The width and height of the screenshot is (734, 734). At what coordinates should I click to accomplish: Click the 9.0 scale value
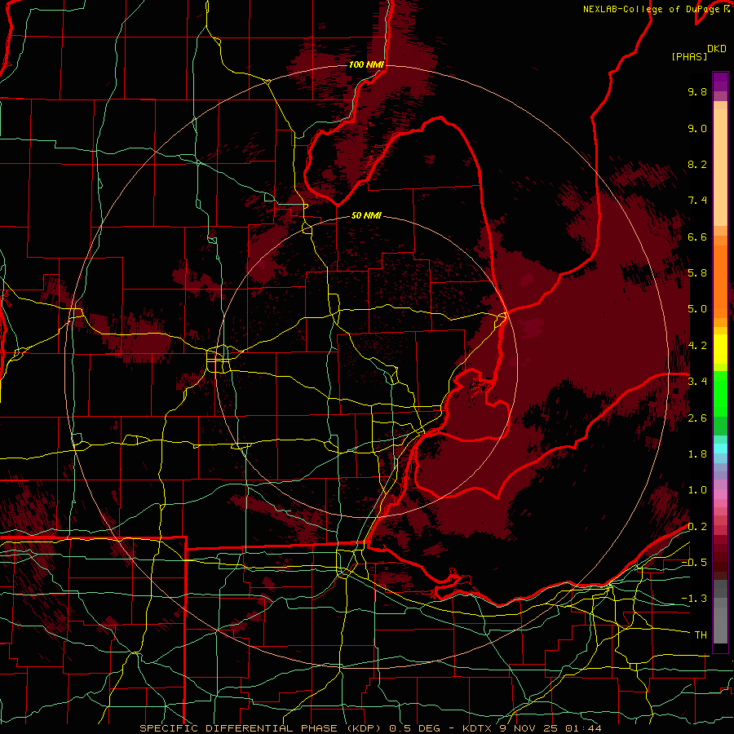(x=697, y=128)
